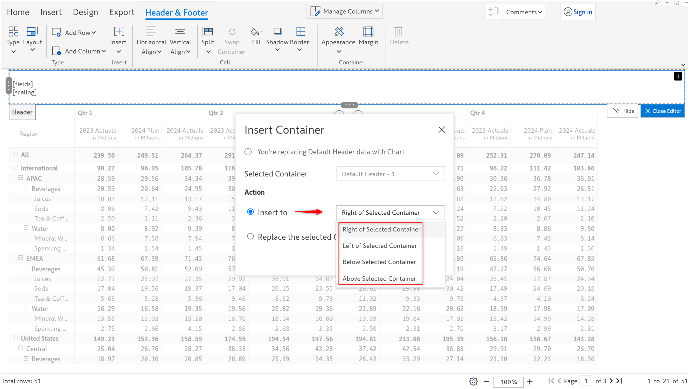Screen dimensions: 690x389
Task: Open the settings gear in status bar
Action: [x=473, y=381]
